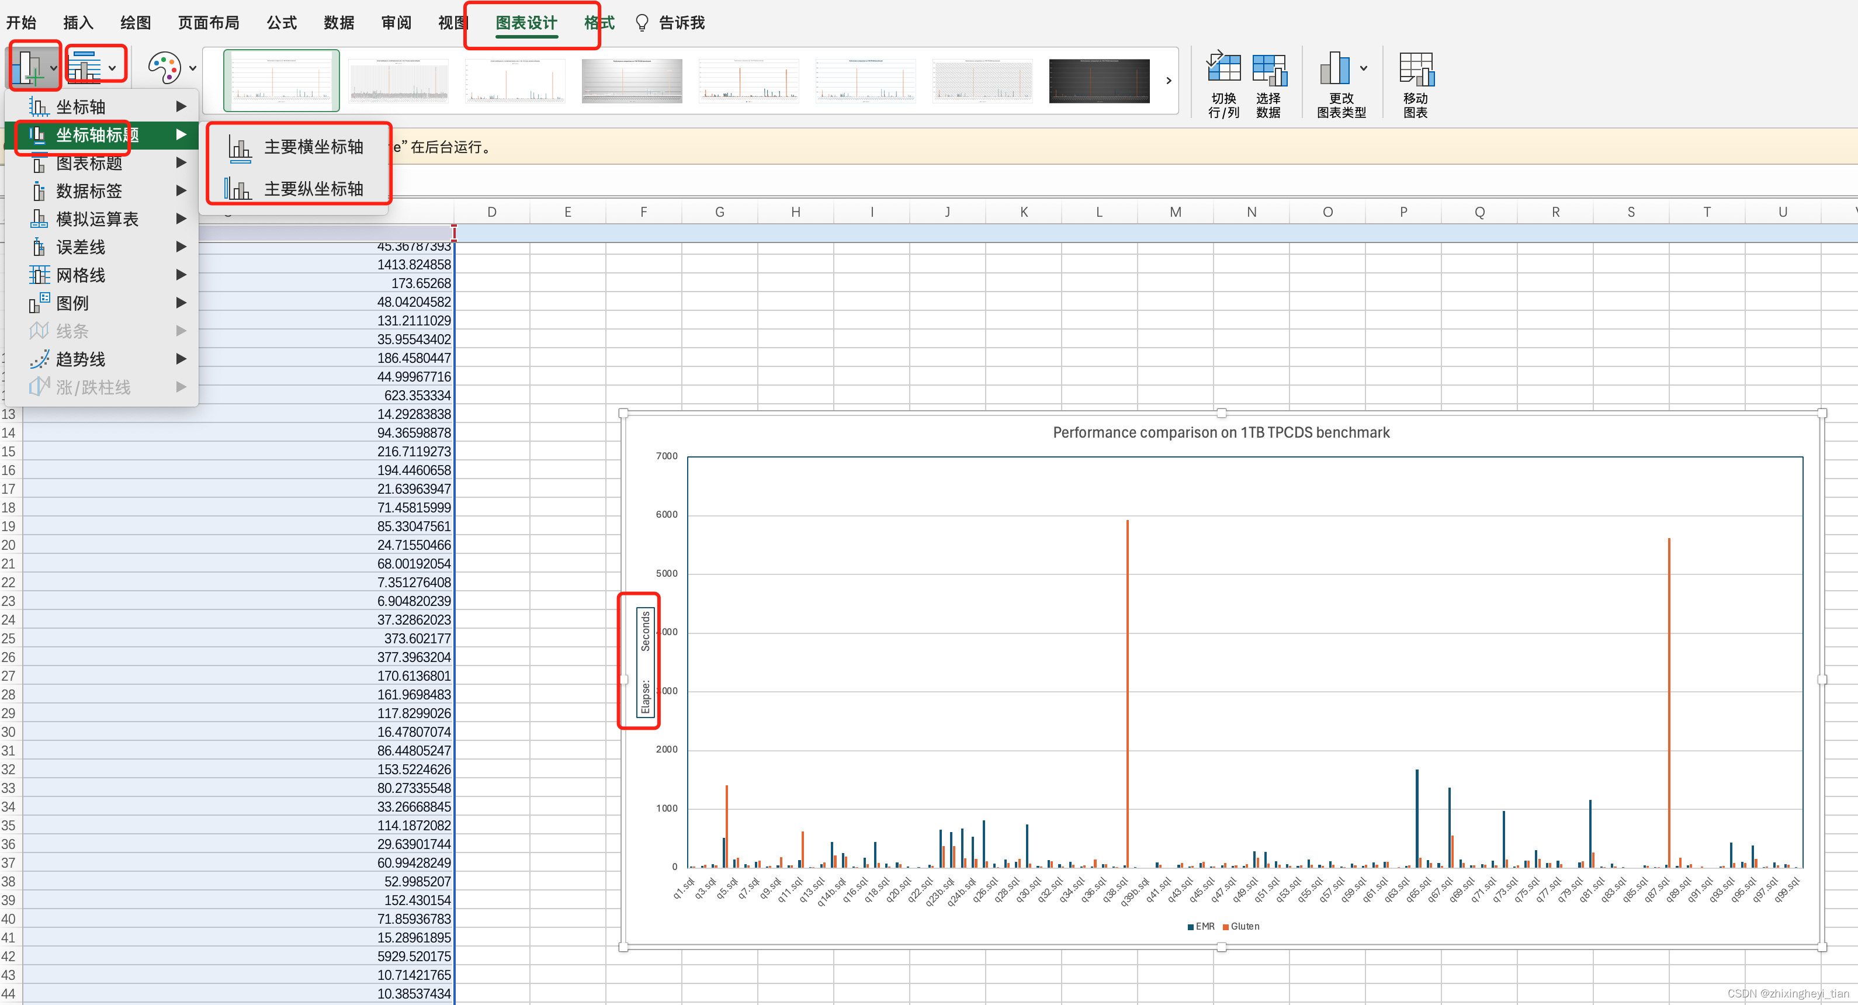This screenshot has width=1858, height=1005.
Task: Expand the 数据标签 submenu arrow
Action: pyautogui.click(x=181, y=191)
